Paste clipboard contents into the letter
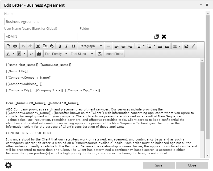Image resolution: width=213 pixels, height=171 pixels. (52, 46)
